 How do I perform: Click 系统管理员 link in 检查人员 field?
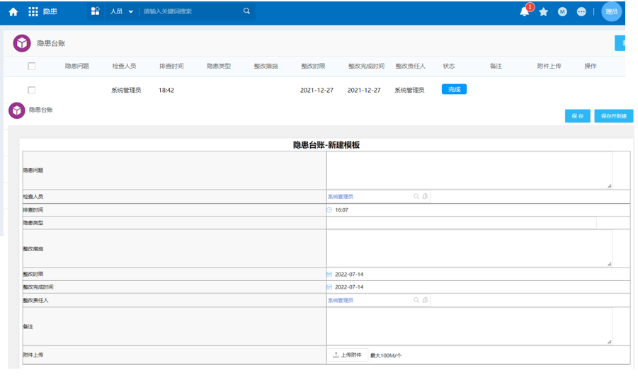341,196
